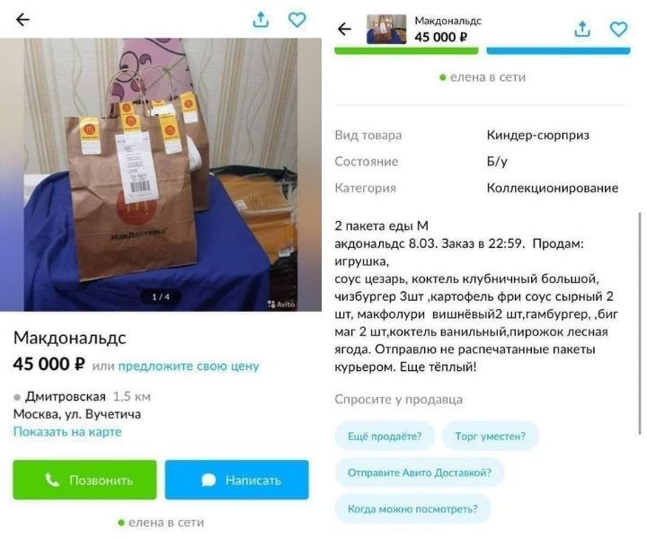Select the 'Отправите Авито Доставкой?' chip

(x=420, y=473)
